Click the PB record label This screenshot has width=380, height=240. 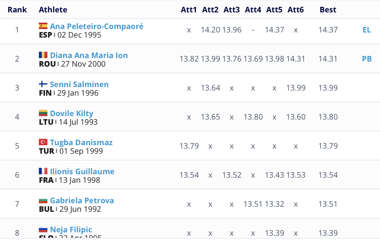[x=366, y=59]
